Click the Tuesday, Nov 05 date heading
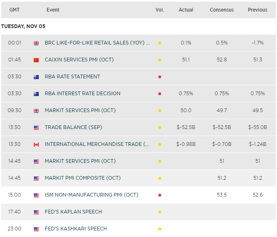The width and height of the screenshot is (277, 237). pyautogui.click(x=23, y=26)
